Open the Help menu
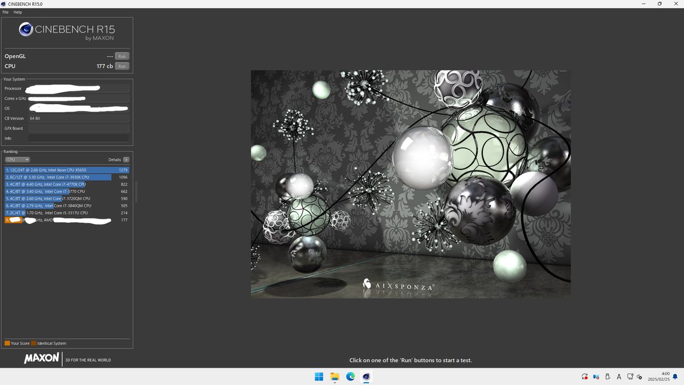 18,12
